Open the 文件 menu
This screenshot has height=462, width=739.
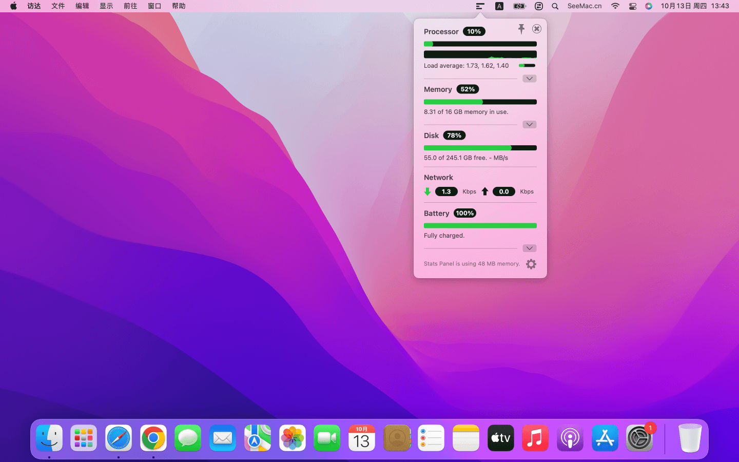point(58,6)
